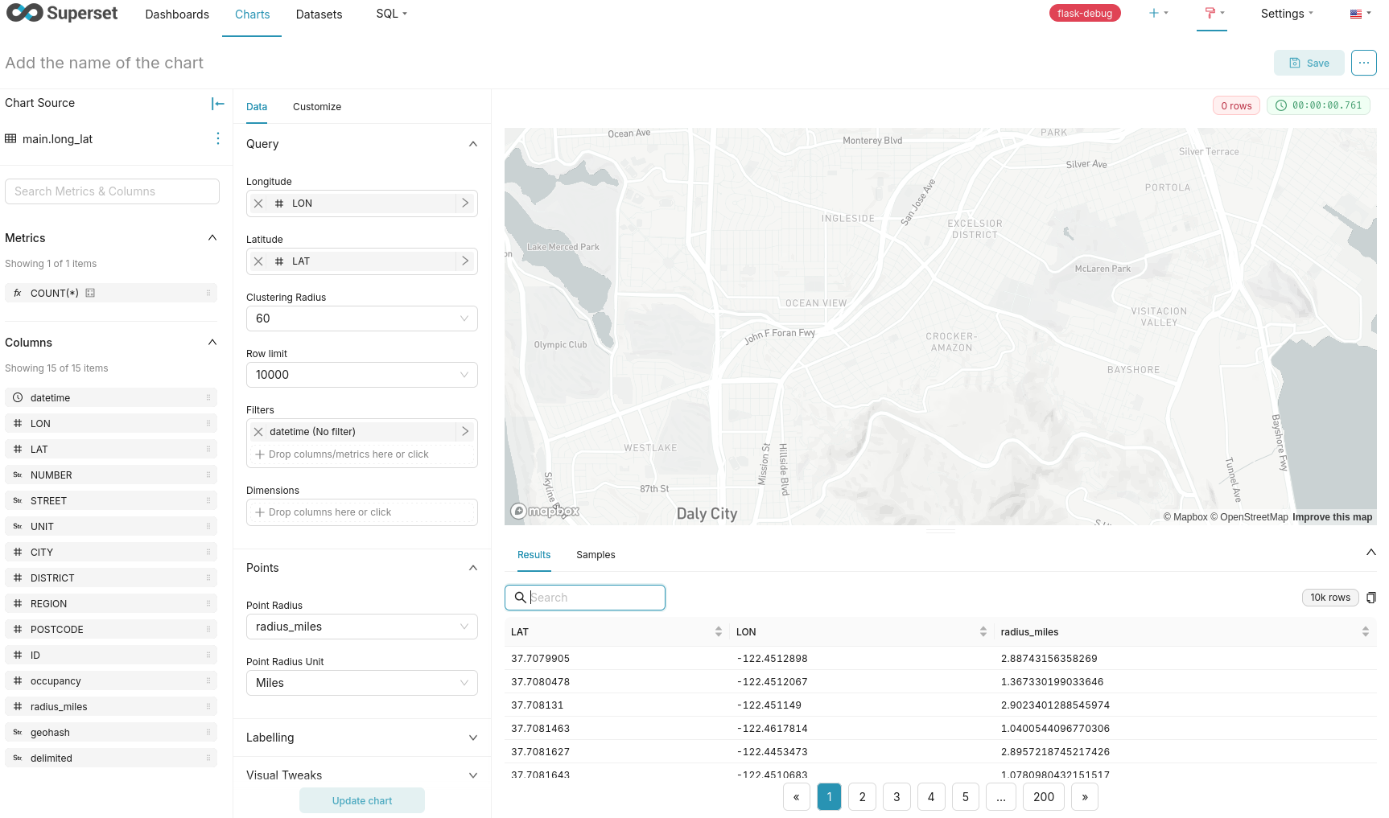The height and width of the screenshot is (818, 1389).
Task: Open the Clustering Radius dropdown
Action: click(362, 319)
